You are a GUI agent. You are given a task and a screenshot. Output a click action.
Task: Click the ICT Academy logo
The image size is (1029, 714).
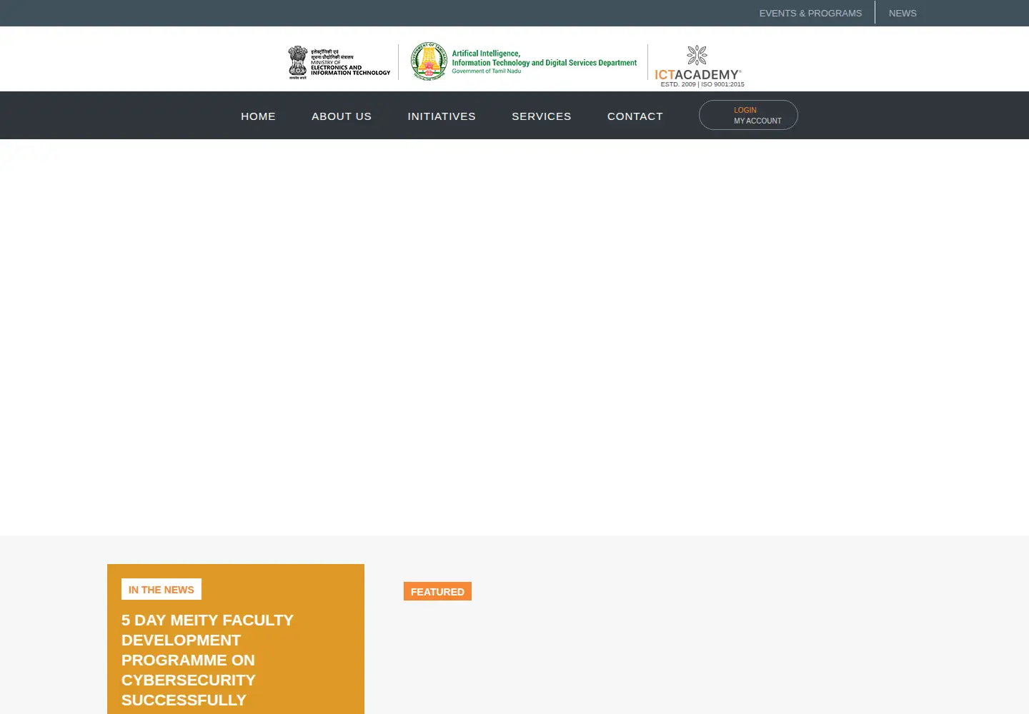click(700, 66)
